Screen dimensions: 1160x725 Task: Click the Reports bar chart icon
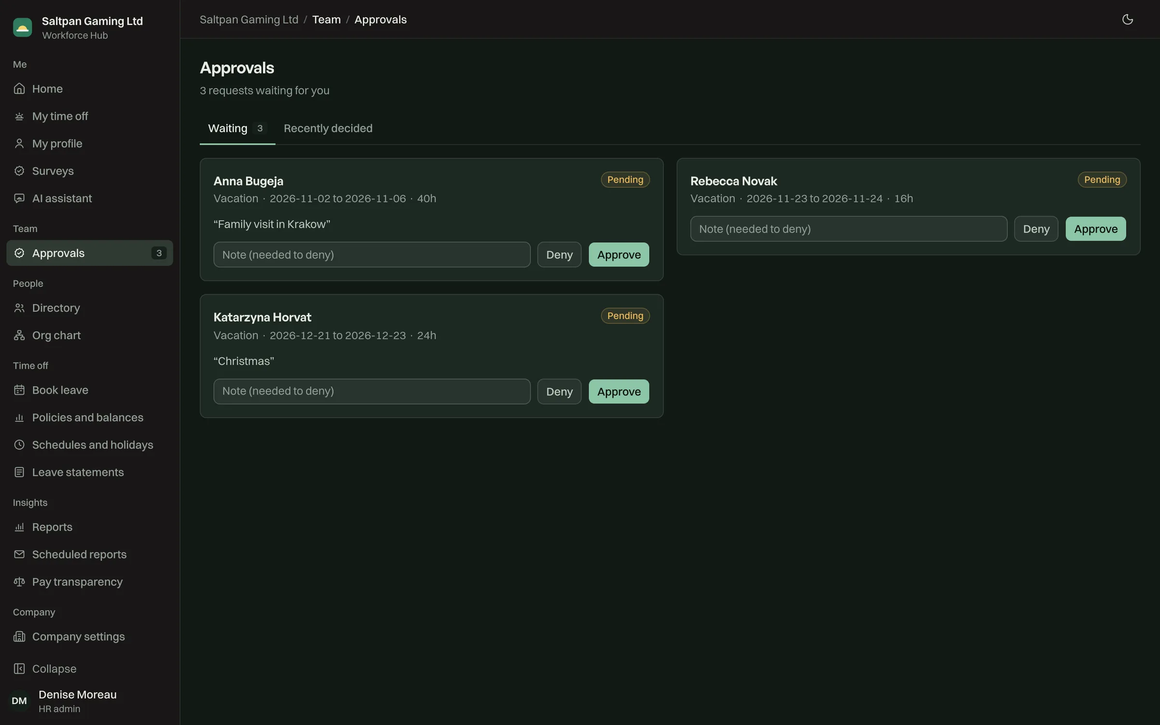(19, 527)
